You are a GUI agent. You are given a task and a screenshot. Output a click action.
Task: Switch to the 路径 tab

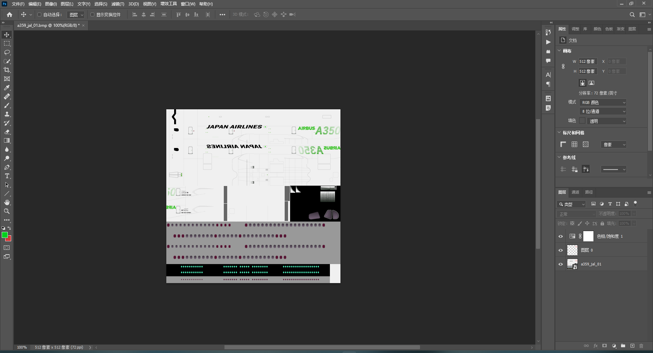tap(589, 192)
